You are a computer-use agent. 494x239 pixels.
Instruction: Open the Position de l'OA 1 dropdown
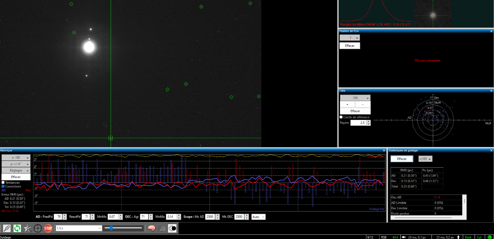350,38
